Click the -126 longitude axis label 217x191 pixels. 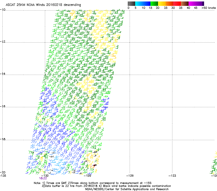click(130, 176)
